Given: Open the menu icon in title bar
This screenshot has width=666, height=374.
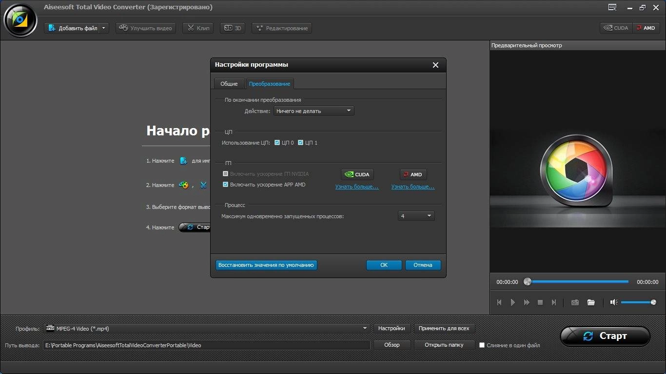Looking at the screenshot, I should [x=612, y=7].
